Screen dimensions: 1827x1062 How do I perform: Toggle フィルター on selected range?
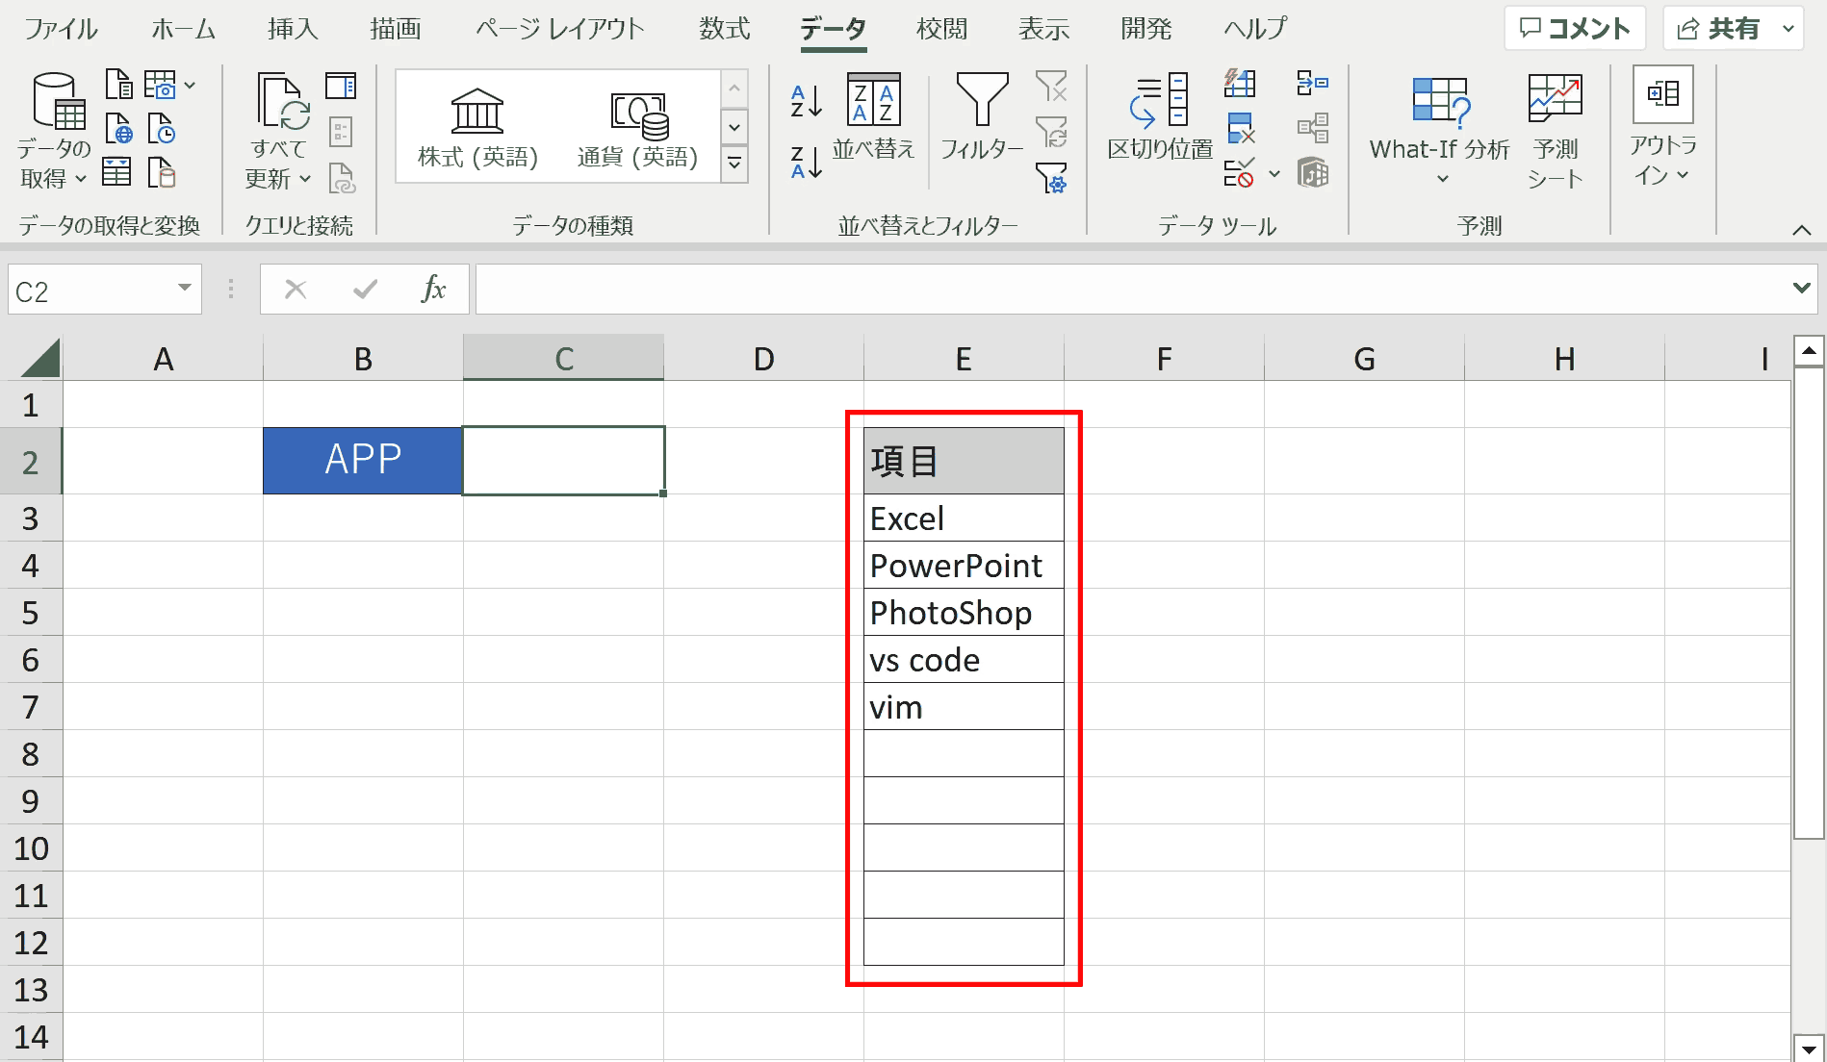click(x=981, y=115)
